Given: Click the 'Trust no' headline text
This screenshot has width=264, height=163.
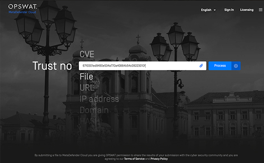Looking at the screenshot, I should point(52,66).
